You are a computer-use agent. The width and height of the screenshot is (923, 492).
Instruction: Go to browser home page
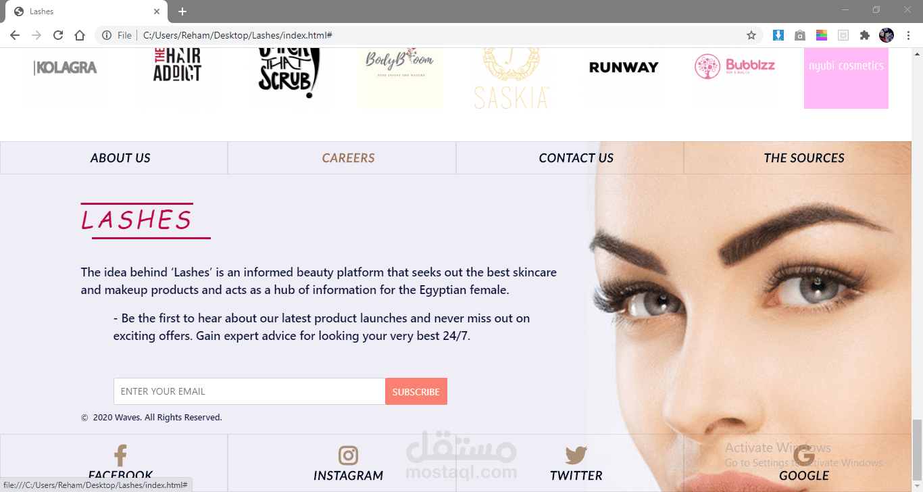pos(80,35)
